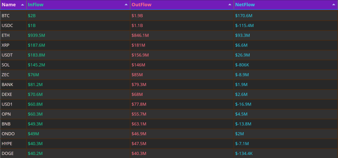Click USD1 netflow value $-16.9M

pos(243,104)
